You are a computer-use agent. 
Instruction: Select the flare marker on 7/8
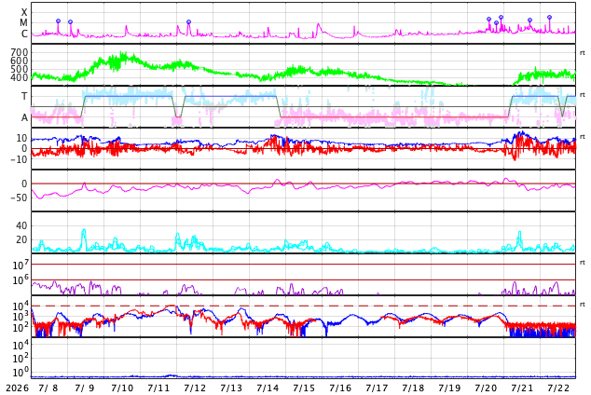[x=58, y=21]
